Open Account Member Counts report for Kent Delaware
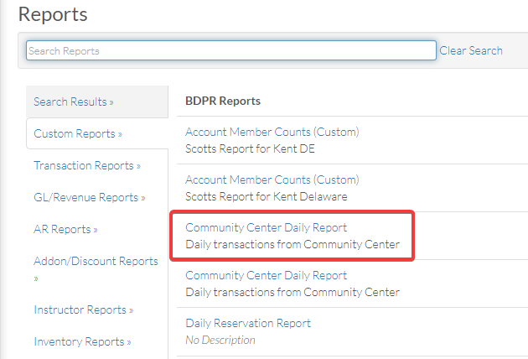528x359 pixels. coord(272,179)
